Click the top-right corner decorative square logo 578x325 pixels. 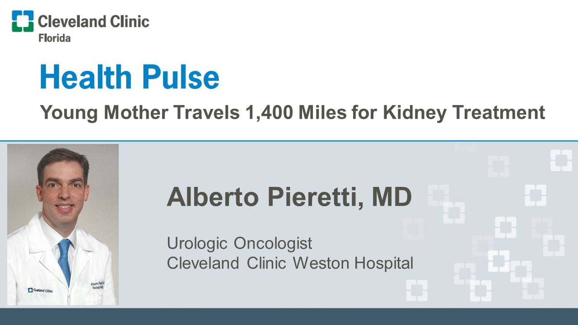click(x=561, y=161)
